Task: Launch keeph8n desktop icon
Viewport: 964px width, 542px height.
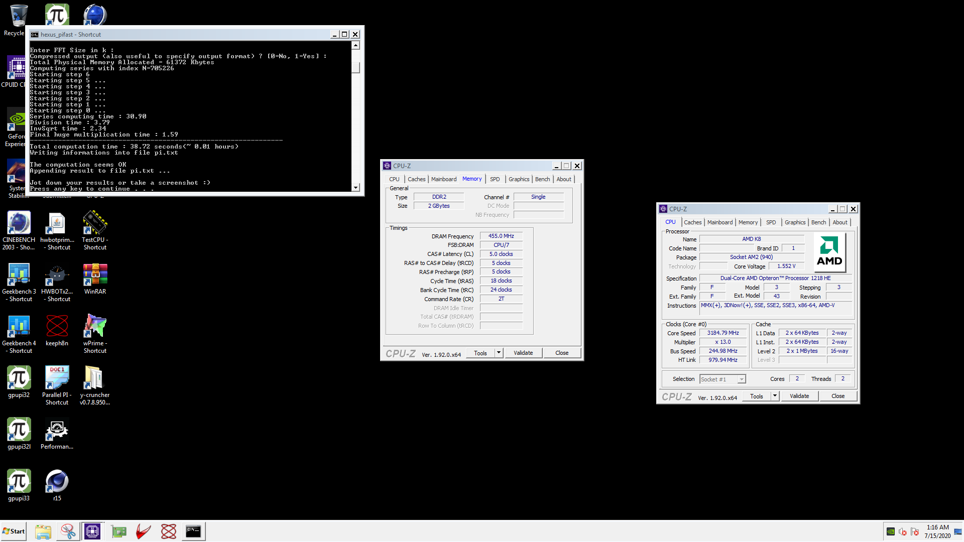Action: (57, 330)
